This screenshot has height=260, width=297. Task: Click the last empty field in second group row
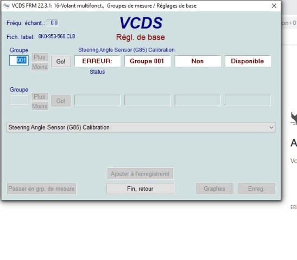(x=248, y=100)
